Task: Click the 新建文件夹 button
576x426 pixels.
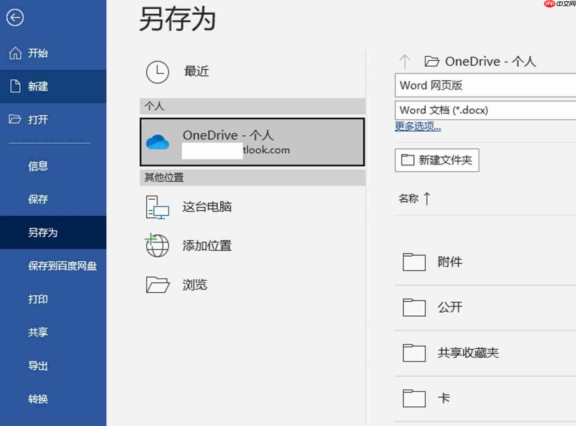Action: click(437, 160)
